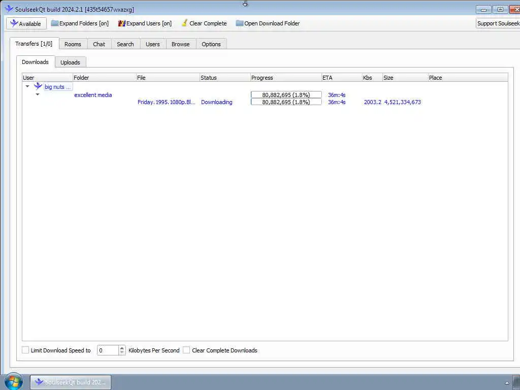Click the Downloading status text

[x=216, y=102]
